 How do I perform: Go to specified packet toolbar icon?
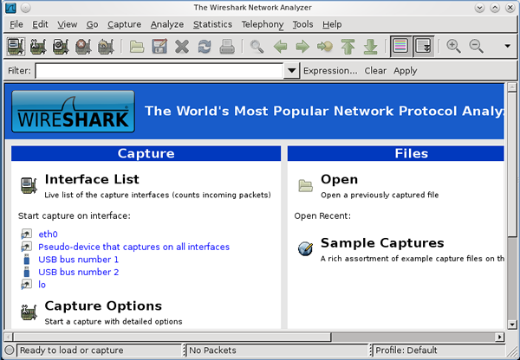click(325, 47)
